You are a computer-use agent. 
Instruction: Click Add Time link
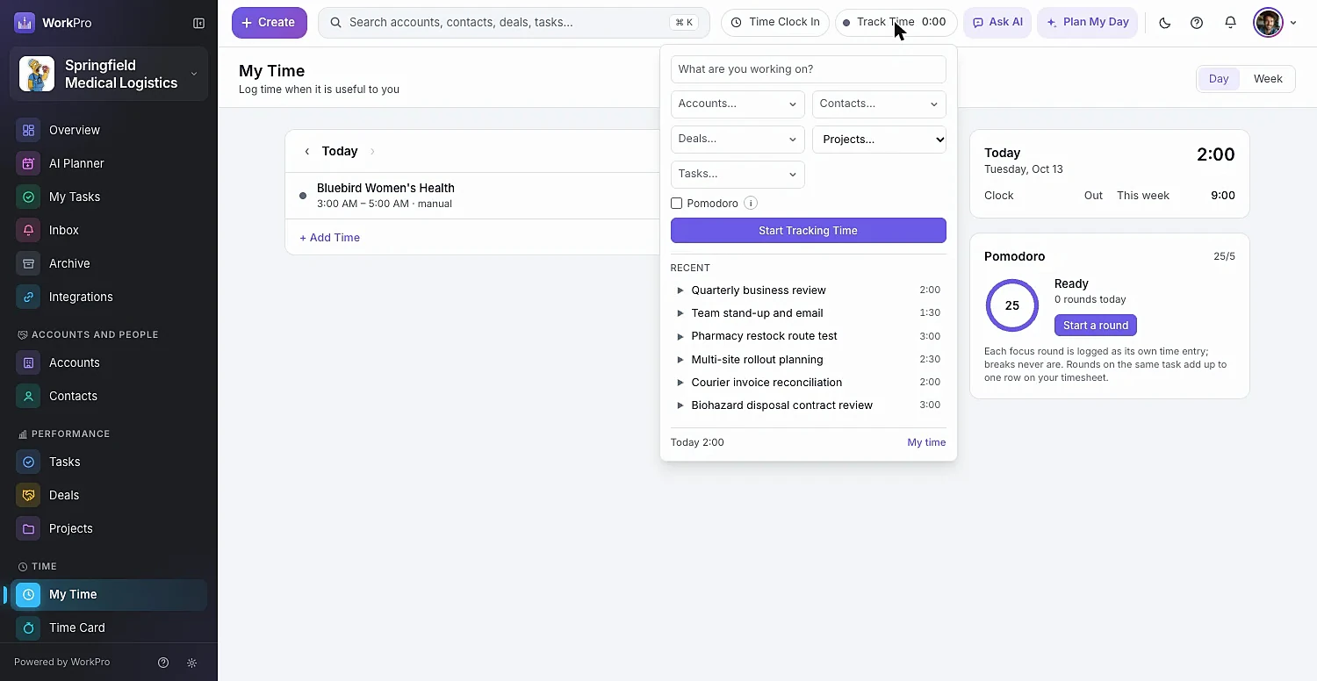point(329,238)
